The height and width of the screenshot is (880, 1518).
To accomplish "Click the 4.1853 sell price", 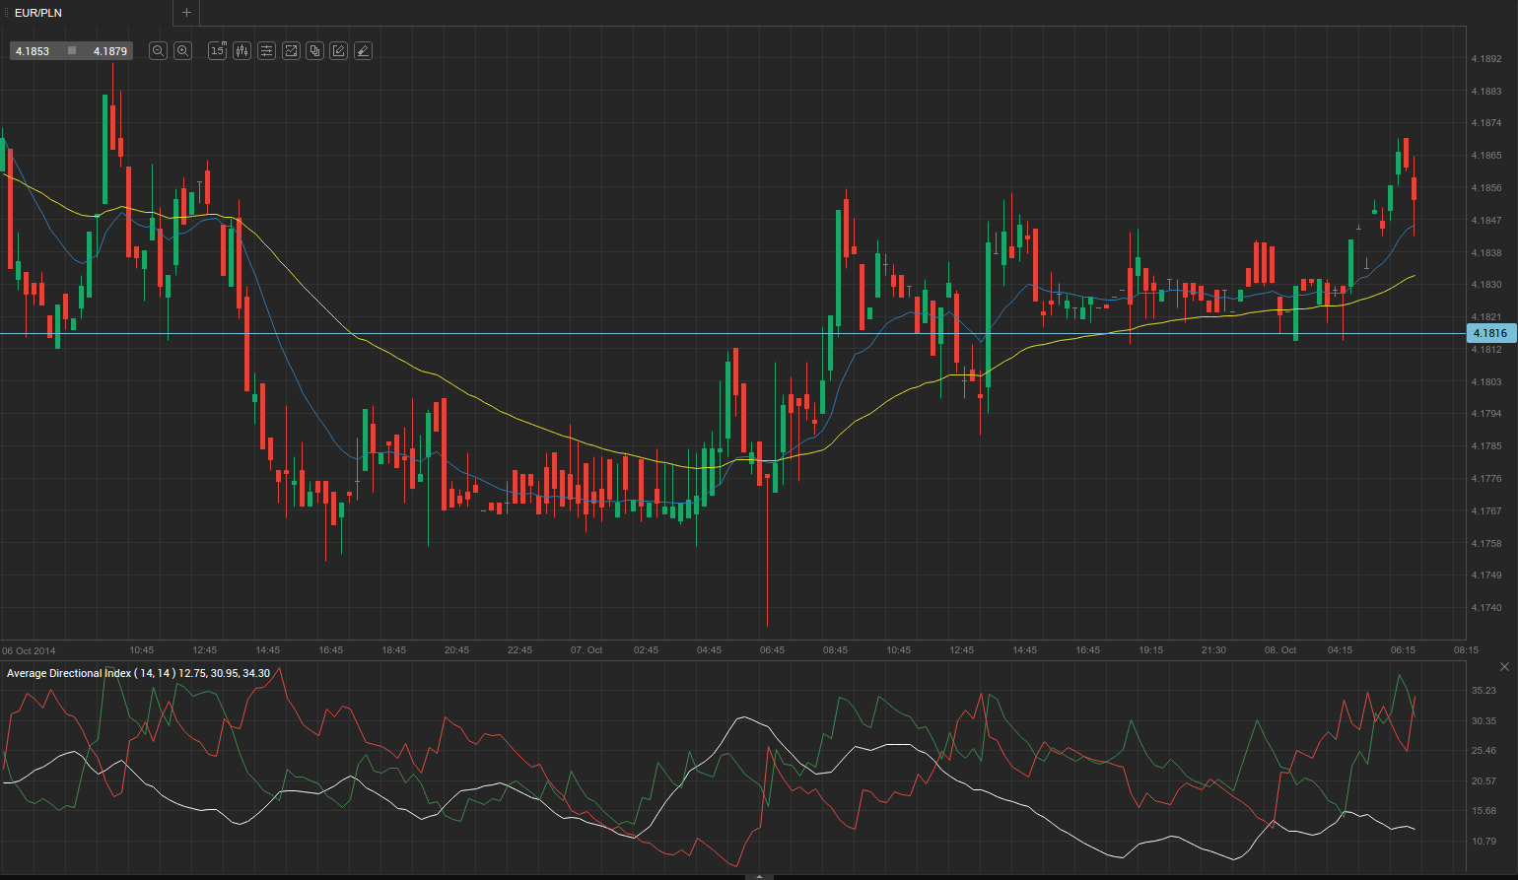I will coord(33,51).
